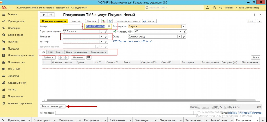Toggle Учитывать КПН checkbox
The image size is (267, 122).
[x=114, y=32]
